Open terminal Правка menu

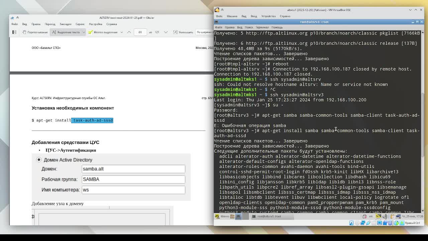click(229, 27)
